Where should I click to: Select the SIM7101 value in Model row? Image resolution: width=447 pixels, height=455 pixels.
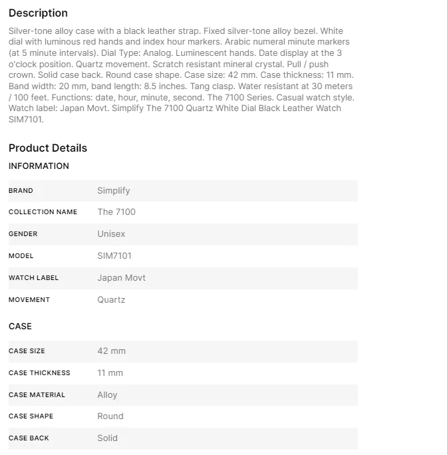point(114,256)
